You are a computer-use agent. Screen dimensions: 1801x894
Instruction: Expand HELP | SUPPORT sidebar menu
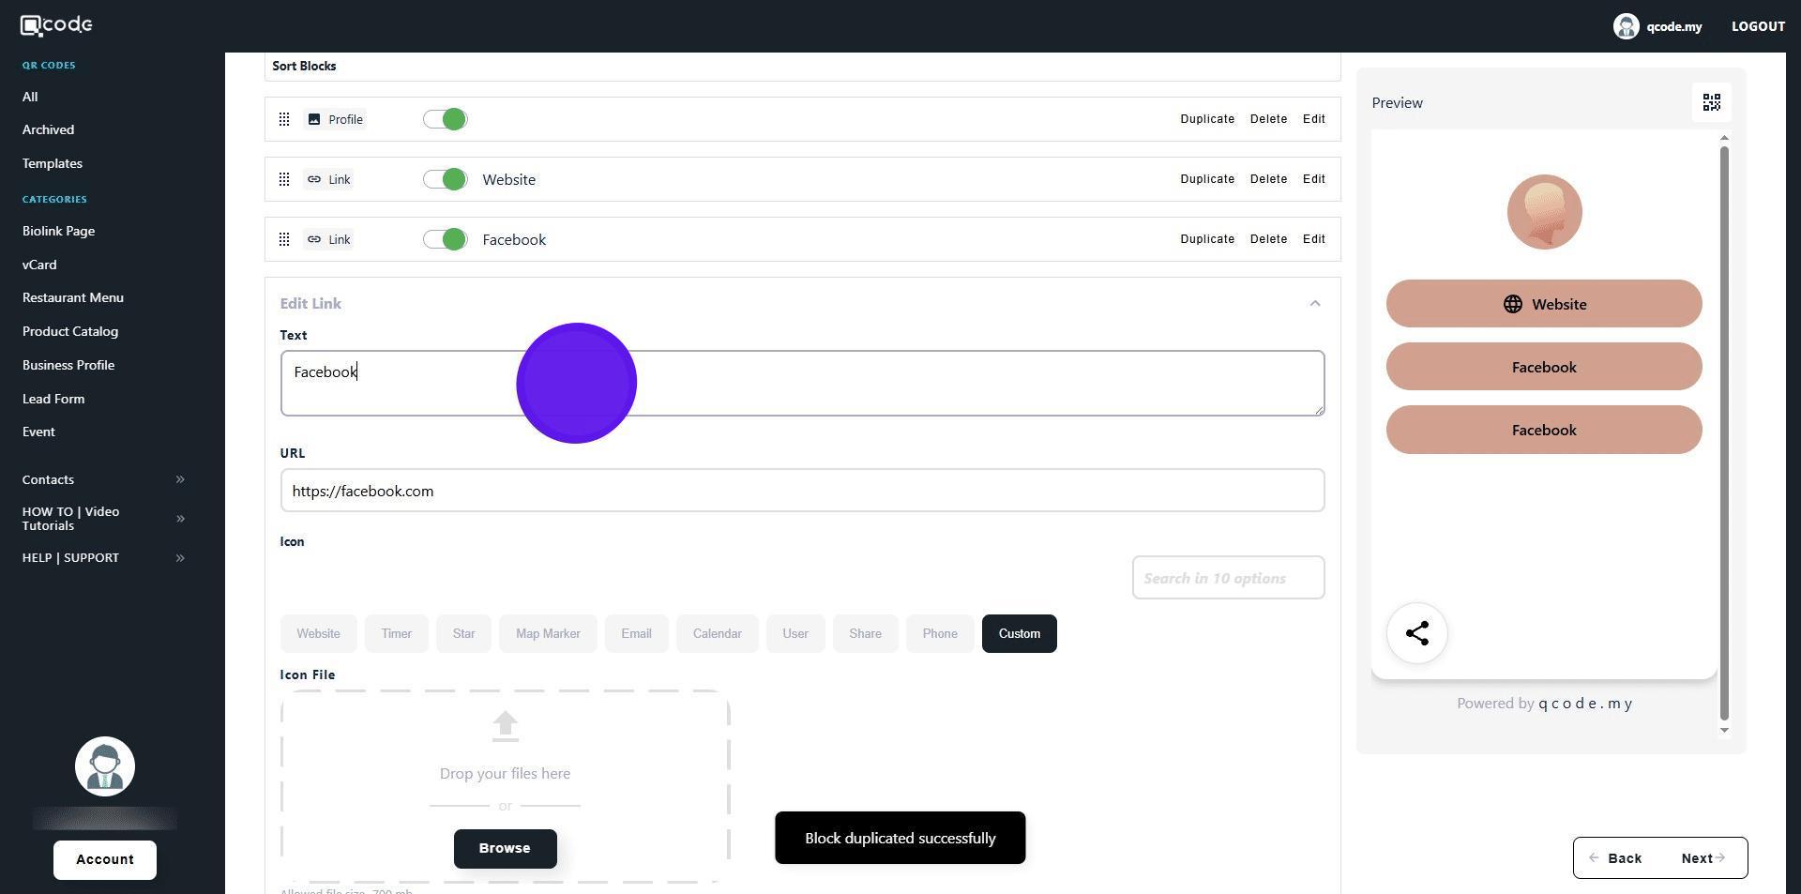[x=180, y=558]
